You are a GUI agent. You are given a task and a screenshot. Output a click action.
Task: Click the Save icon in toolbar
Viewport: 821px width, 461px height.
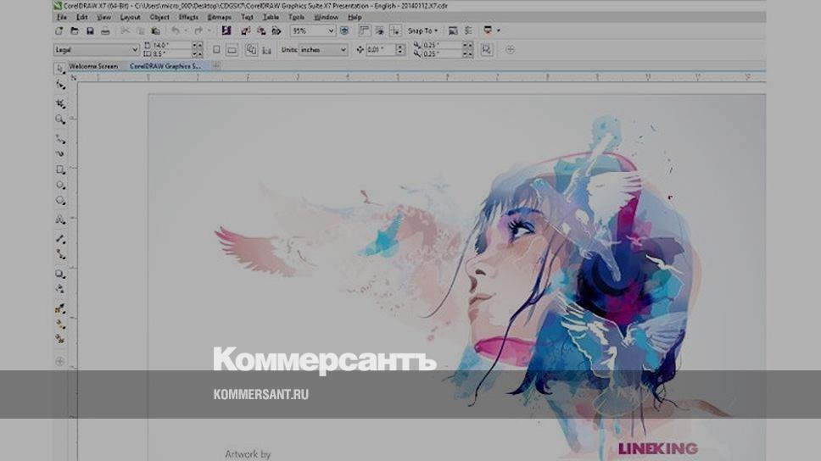click(x=89, y=31)
